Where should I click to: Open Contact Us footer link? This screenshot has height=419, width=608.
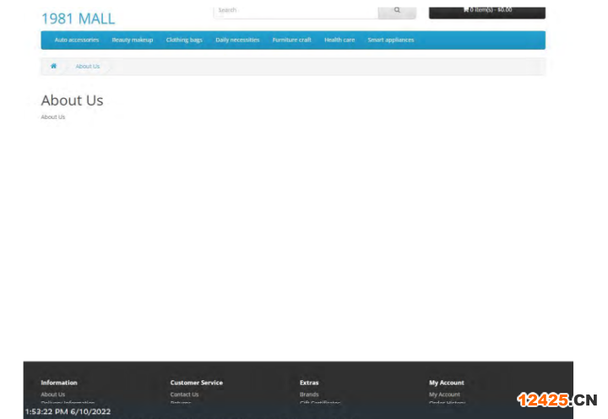pyautogui.click(x=184, y=395)
